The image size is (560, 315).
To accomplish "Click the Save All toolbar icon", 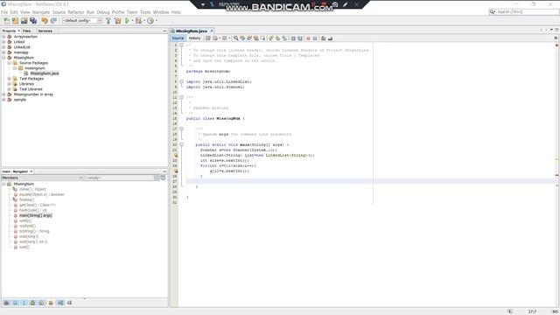I will point(33,21).
